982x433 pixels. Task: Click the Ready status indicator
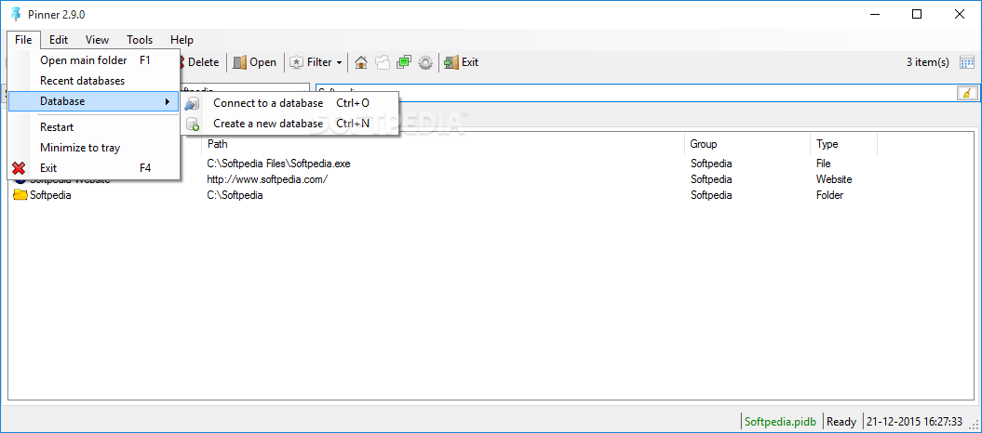point(841,422)
